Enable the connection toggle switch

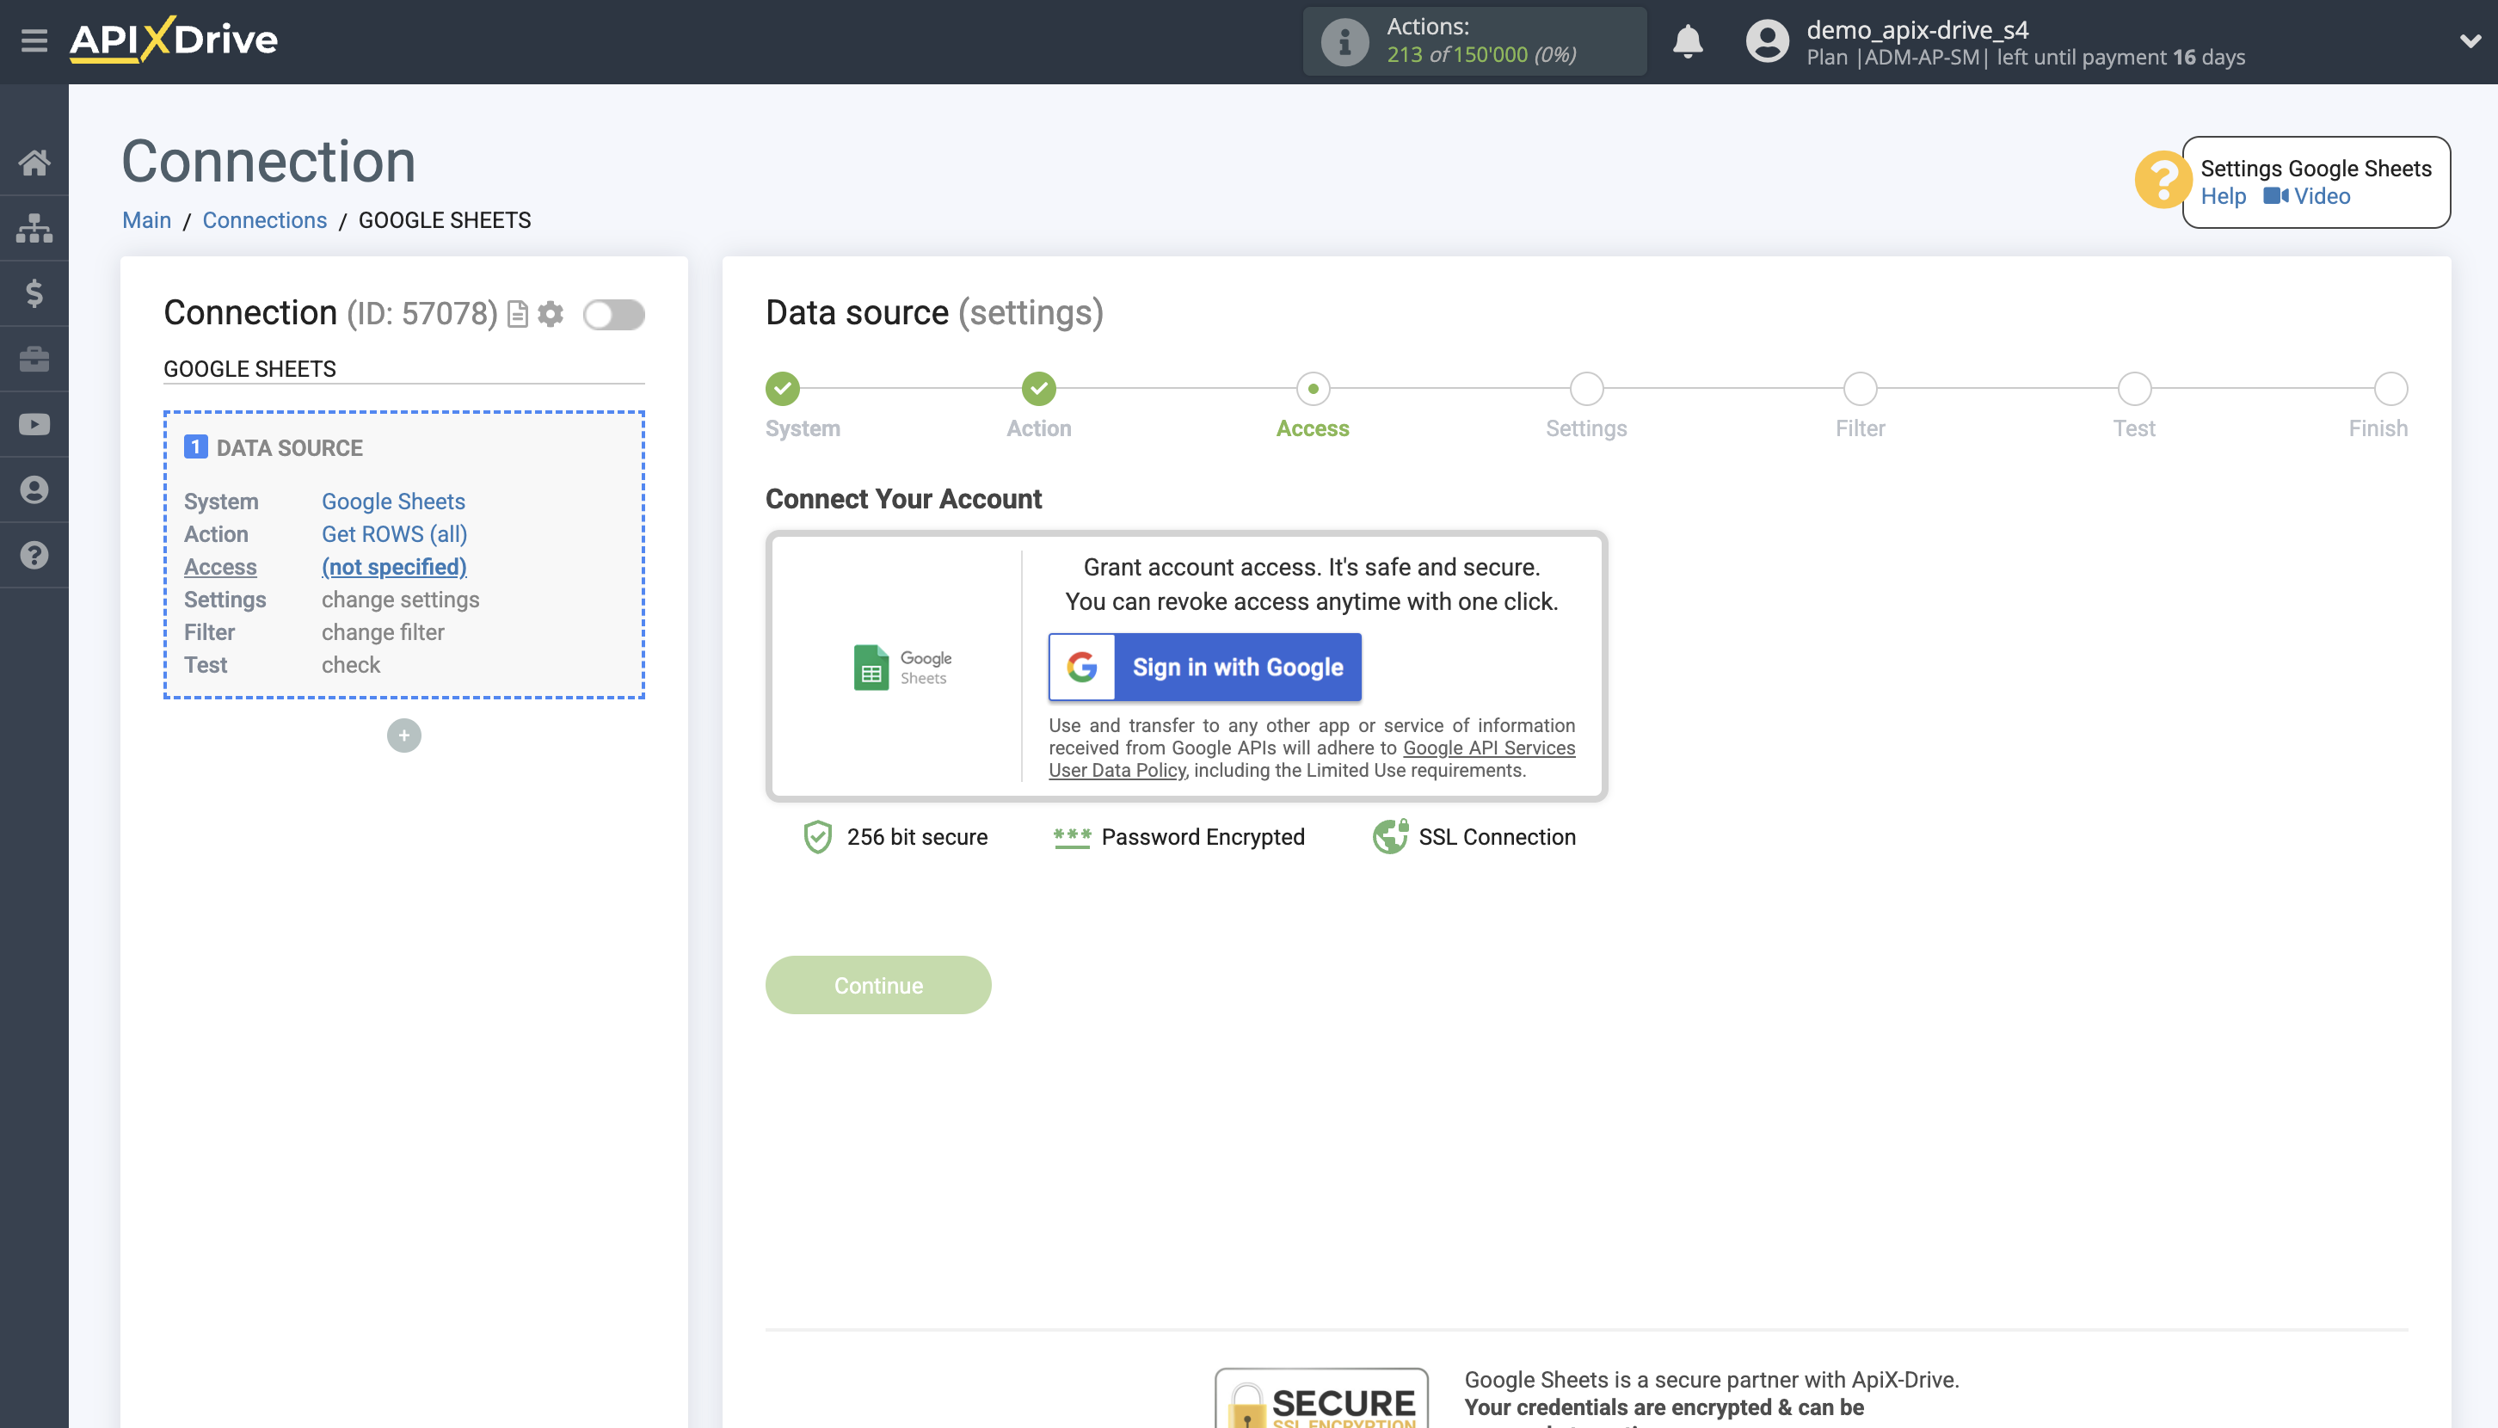click(x=614, y=316)
